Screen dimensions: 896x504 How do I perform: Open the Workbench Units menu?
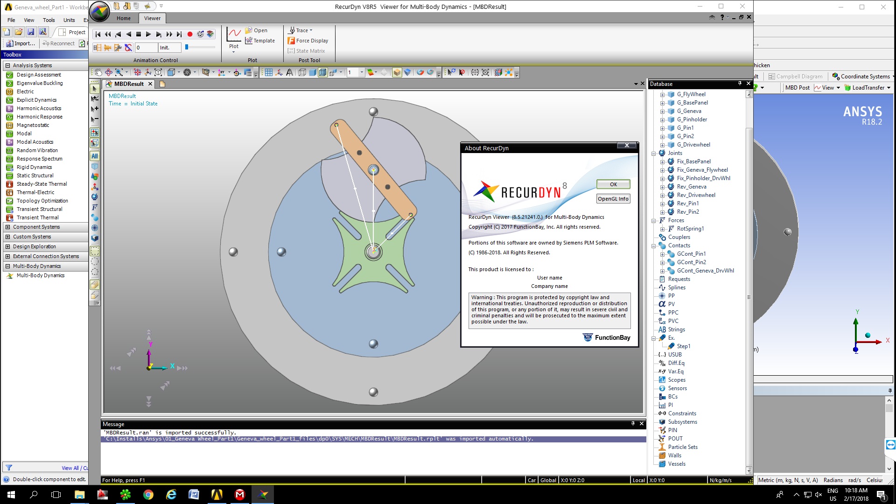(x=69, y=20)
